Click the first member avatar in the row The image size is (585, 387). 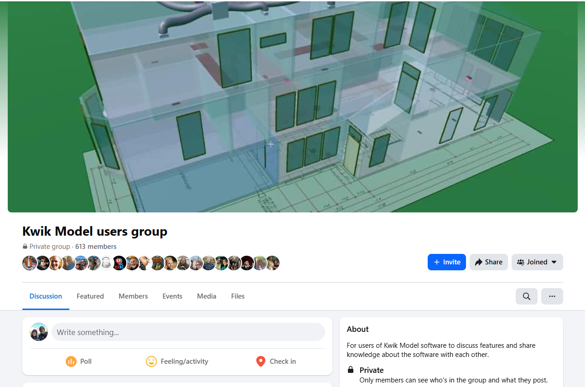coord(29,263)
